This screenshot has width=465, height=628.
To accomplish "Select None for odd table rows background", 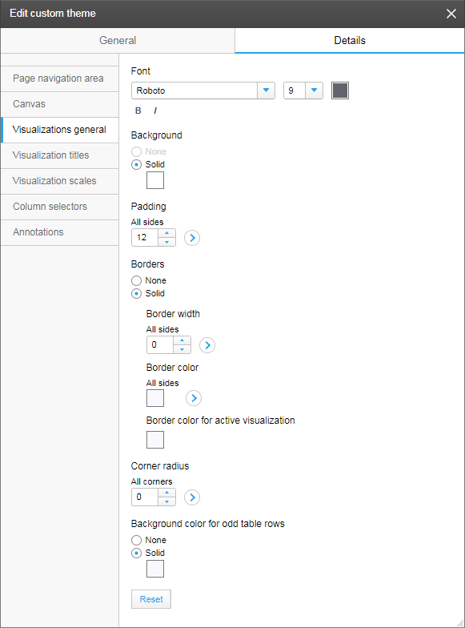I will point(136,540).
